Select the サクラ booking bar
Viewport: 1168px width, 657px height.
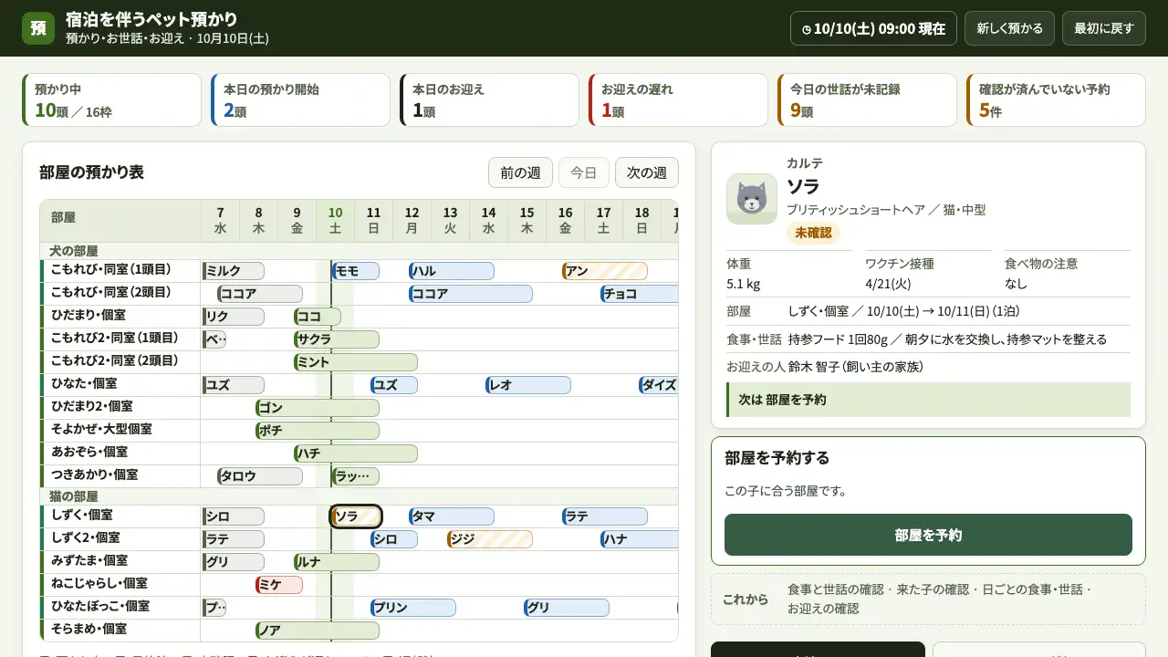coord(337,339)
